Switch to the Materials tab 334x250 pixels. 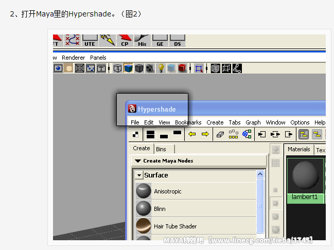[x=299, y=149]
